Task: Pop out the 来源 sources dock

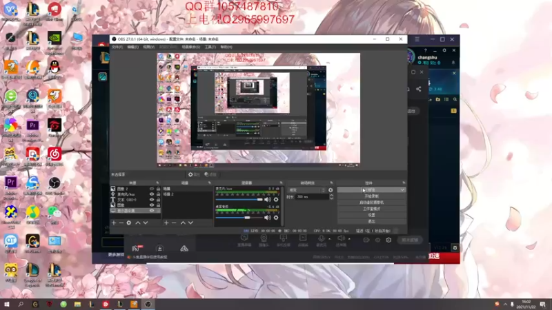Action: [x=157, y=183]
